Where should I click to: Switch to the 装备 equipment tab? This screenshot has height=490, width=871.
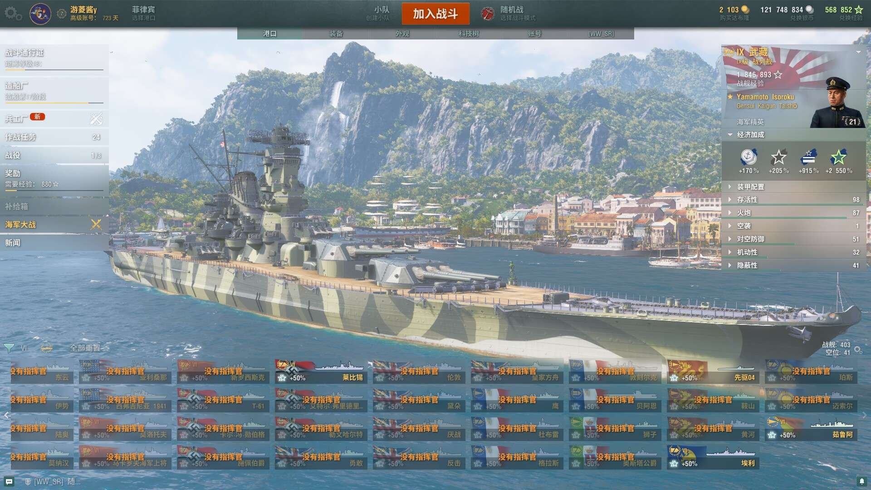click(336, 34)
